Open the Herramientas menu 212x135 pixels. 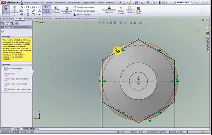coord(60,3)
